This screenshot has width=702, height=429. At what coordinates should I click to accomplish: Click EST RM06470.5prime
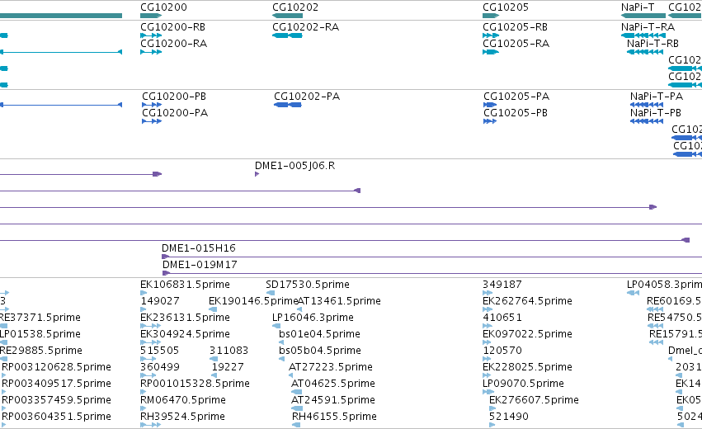pyautogui.click(x=183, y=400)
